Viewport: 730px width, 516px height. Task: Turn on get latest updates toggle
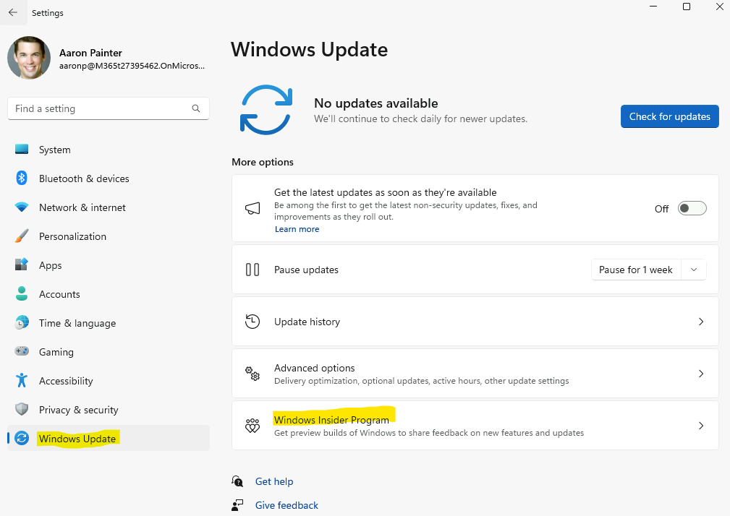pyautogui.click(x=692, y=208)
